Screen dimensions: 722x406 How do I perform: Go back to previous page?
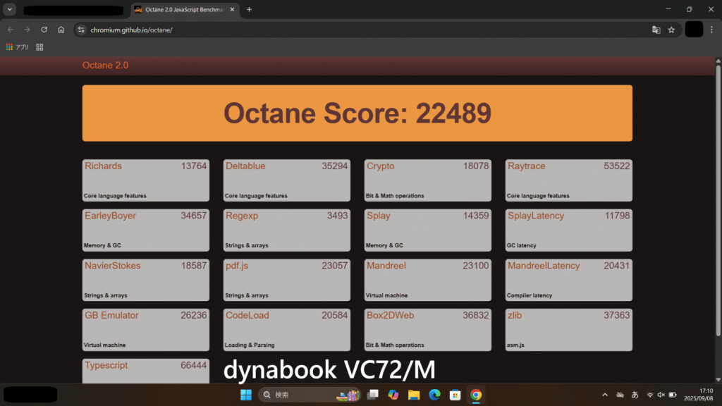pos(11,30)
